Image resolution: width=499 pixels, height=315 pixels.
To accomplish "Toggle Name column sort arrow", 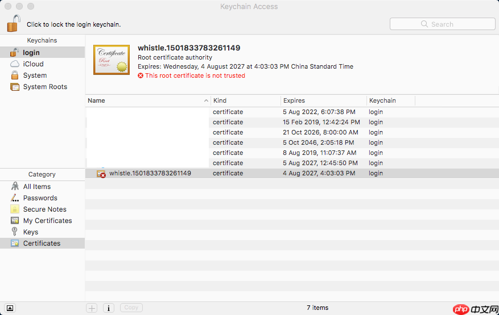I will pos(206,100).
